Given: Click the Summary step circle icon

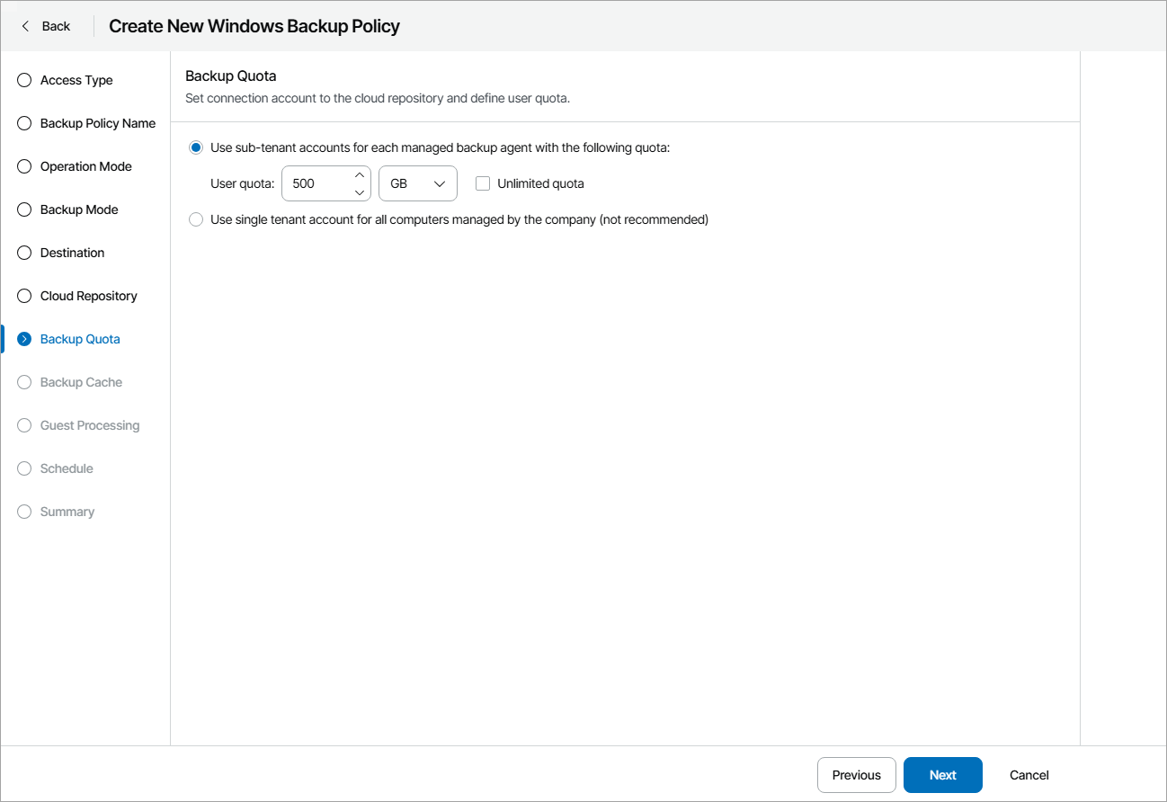Looking at the screenshot, I should [23, 512].
